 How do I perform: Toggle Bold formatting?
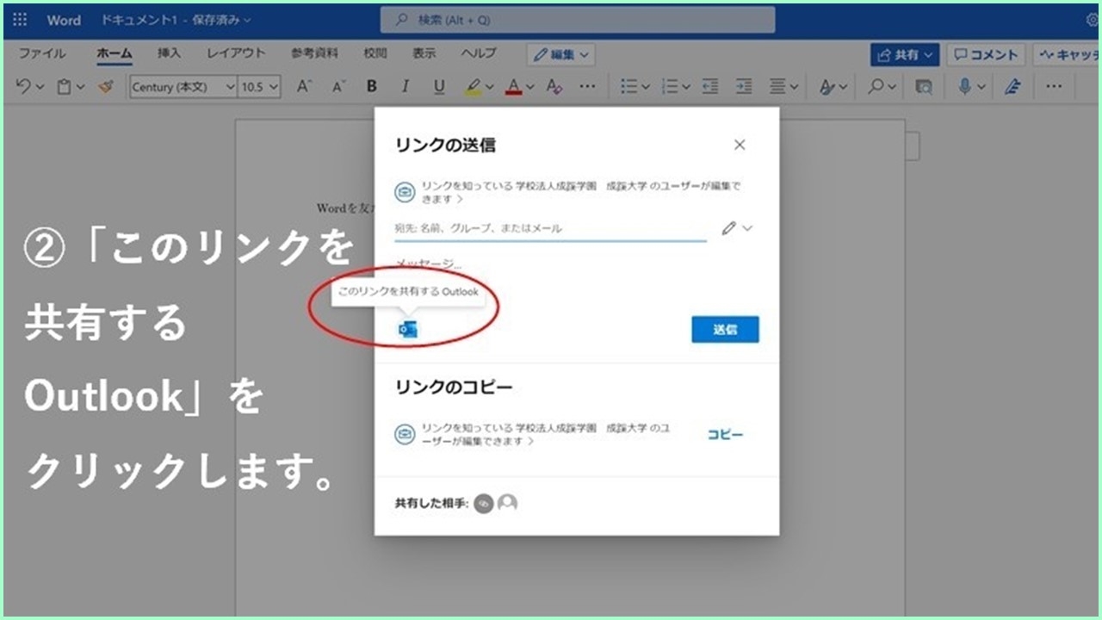[x=372, y=86]
